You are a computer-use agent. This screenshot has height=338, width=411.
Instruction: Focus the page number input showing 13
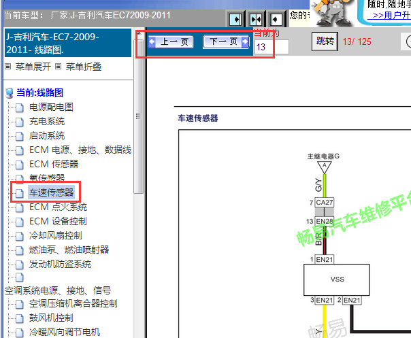[272, 47]
